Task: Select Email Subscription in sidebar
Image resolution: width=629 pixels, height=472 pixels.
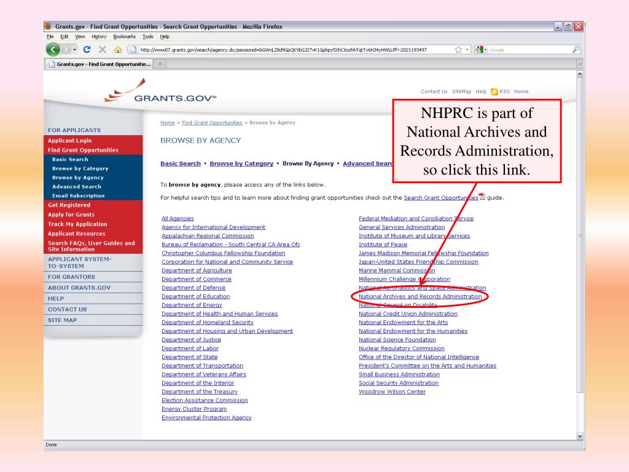Action: pyautogui.click(x=78, y=196)
